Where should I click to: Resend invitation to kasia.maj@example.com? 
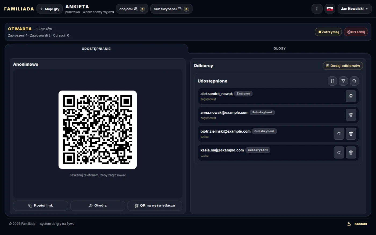tap(339, 153)
